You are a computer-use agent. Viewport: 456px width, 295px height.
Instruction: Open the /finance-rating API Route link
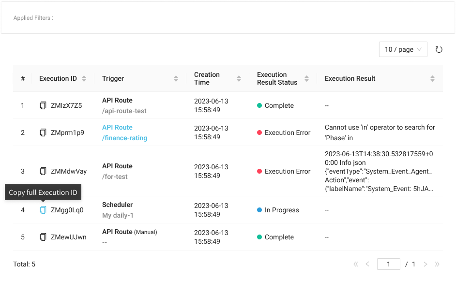click(124, 138)
